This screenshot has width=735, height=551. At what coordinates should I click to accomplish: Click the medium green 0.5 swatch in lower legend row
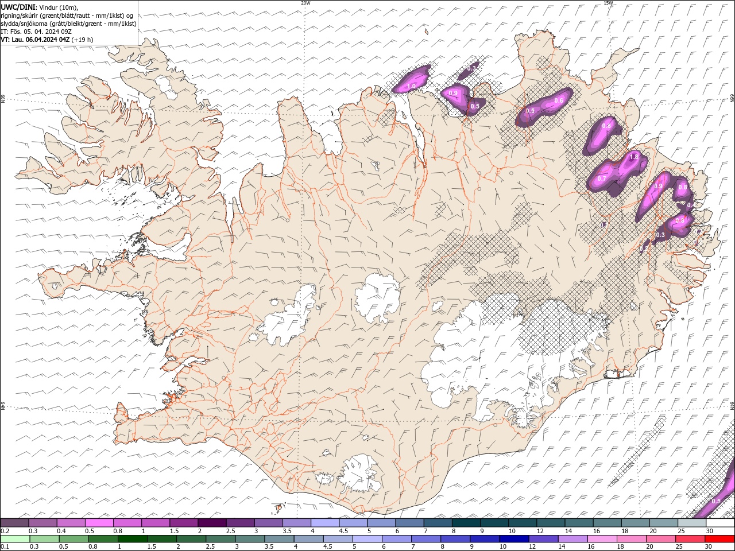[x=74, y=539]
